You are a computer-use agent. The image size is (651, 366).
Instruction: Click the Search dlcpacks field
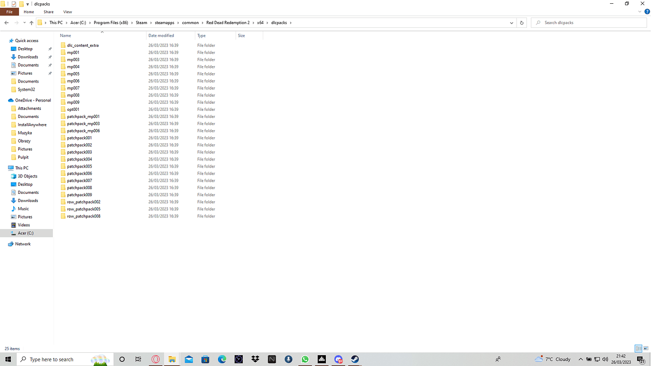point(589,23)
